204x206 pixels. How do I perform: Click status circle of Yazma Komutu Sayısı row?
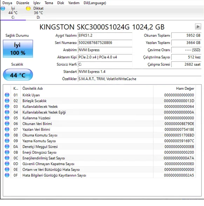(x=7, y=141)
